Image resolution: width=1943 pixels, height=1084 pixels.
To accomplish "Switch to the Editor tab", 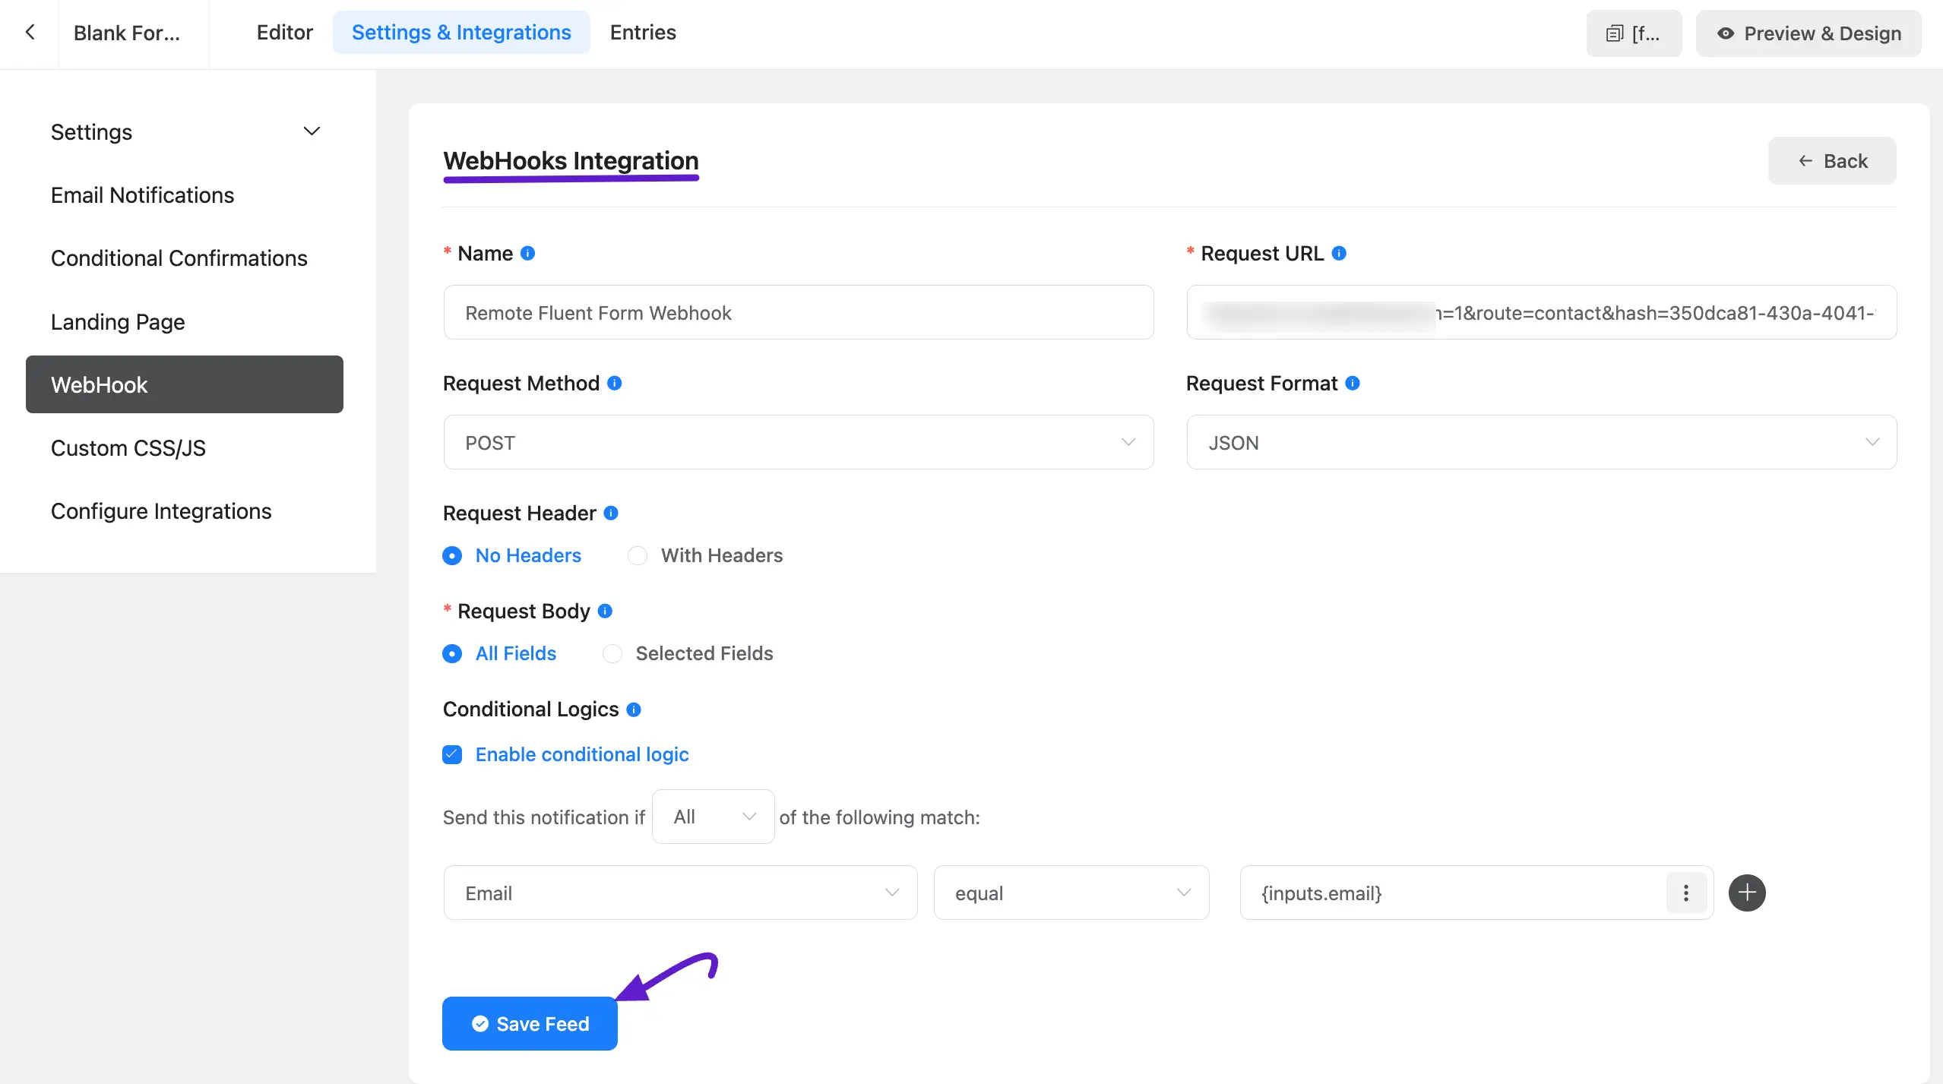I will click(x=285, y=32).
